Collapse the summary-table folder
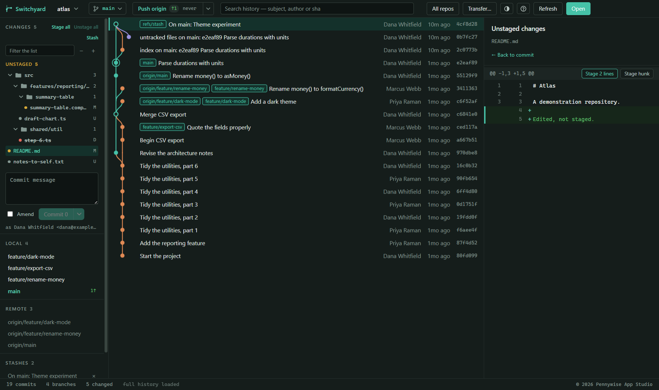Image resolution: width=659 pixels, height=390 pixels. click(x=21, y=97)
